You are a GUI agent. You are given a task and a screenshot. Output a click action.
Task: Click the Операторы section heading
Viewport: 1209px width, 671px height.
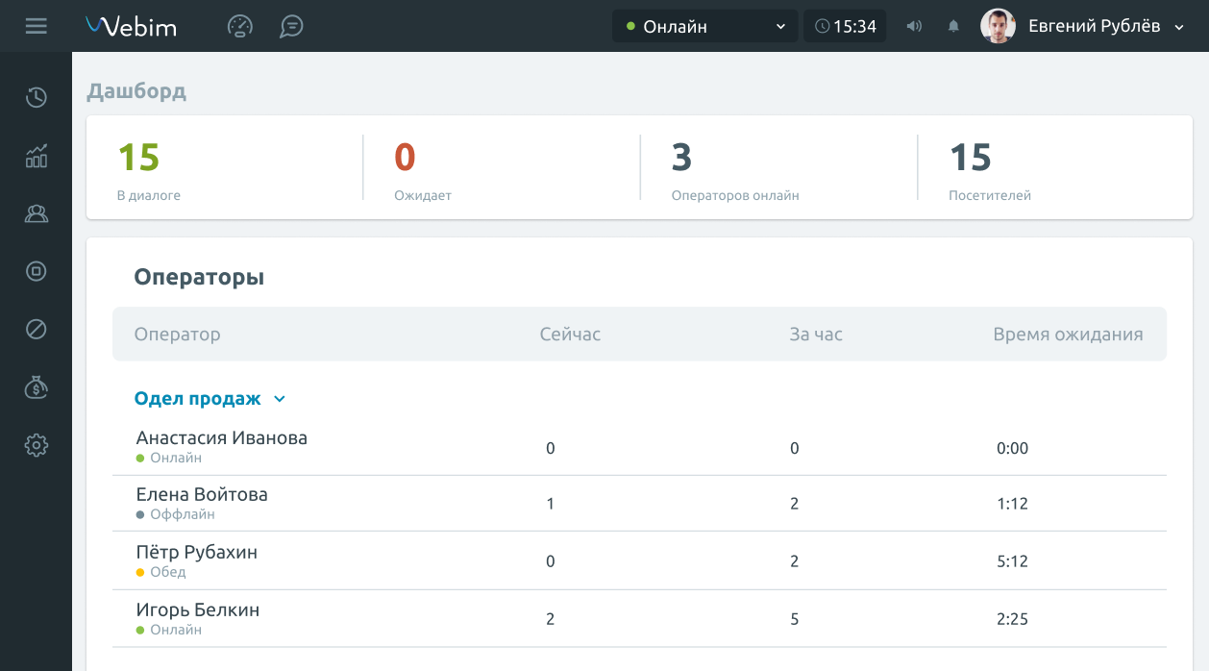[199, 278]
